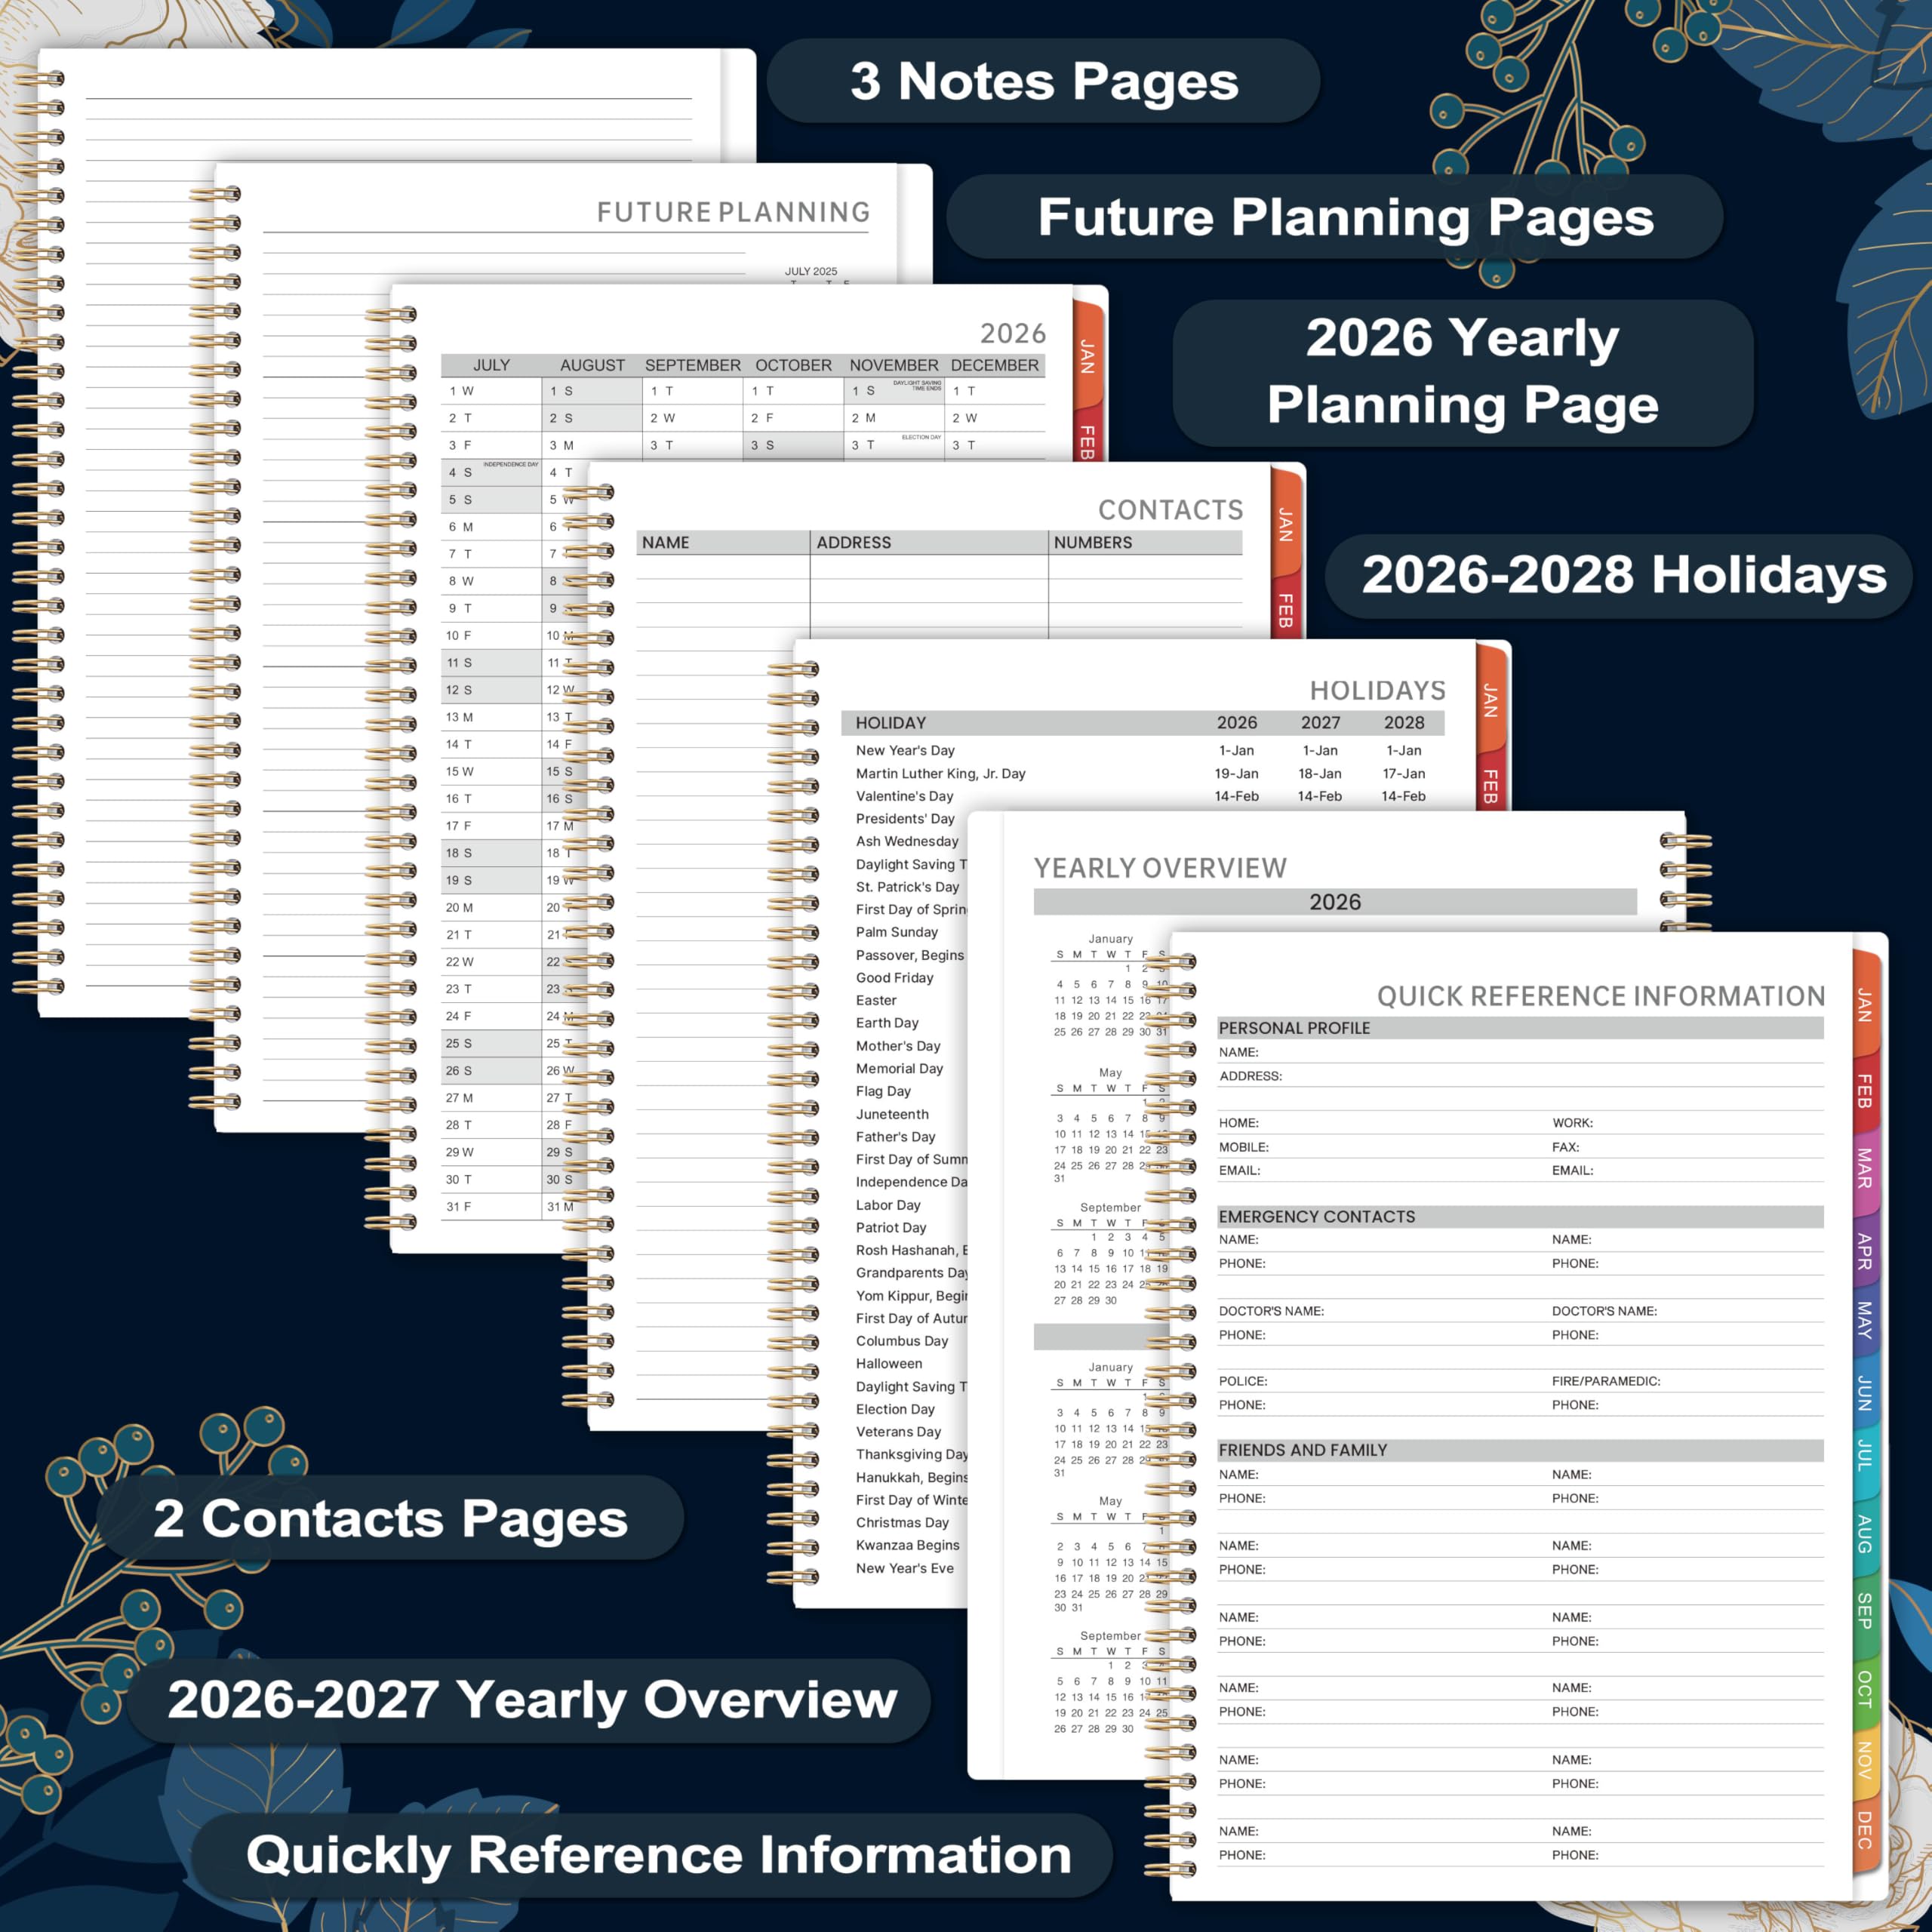Click the FEB tab on holidays page

pos(1490,786)
